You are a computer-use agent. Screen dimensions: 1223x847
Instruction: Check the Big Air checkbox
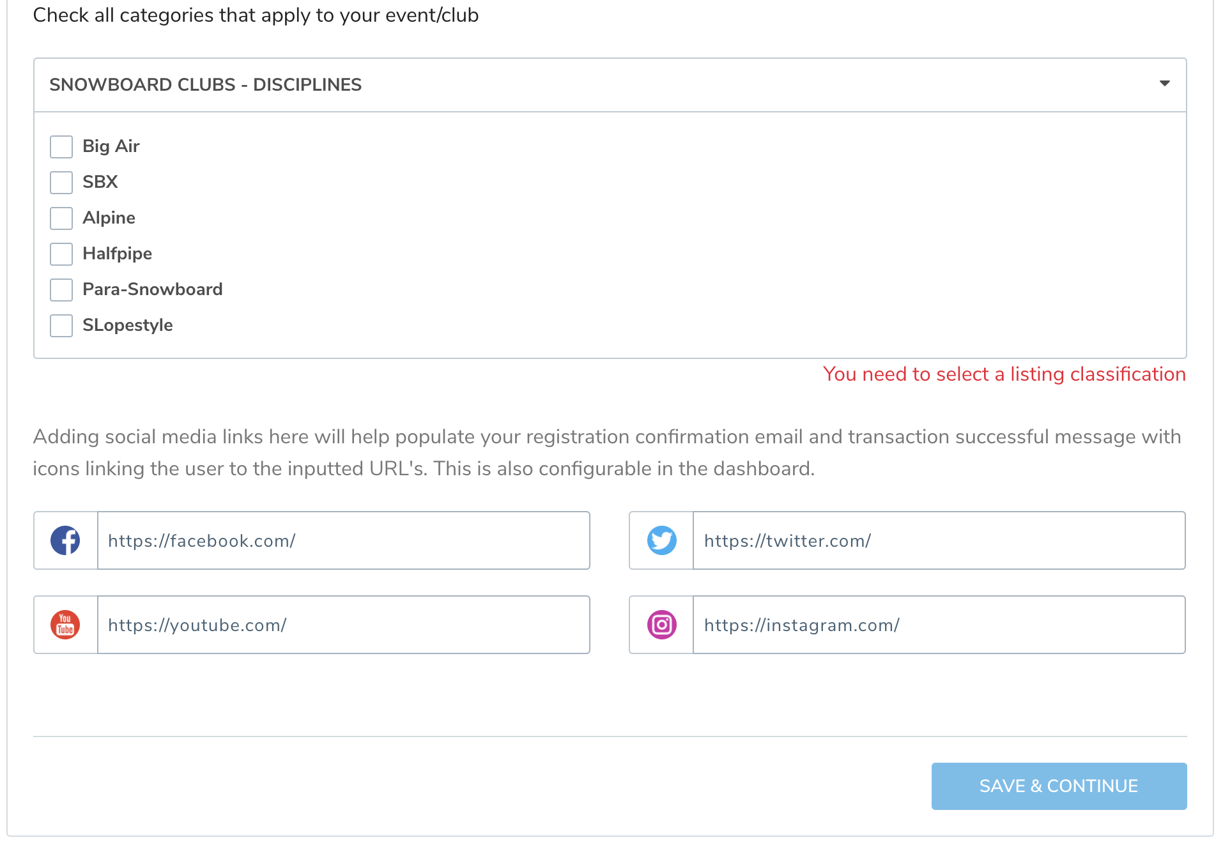point(61,146)
